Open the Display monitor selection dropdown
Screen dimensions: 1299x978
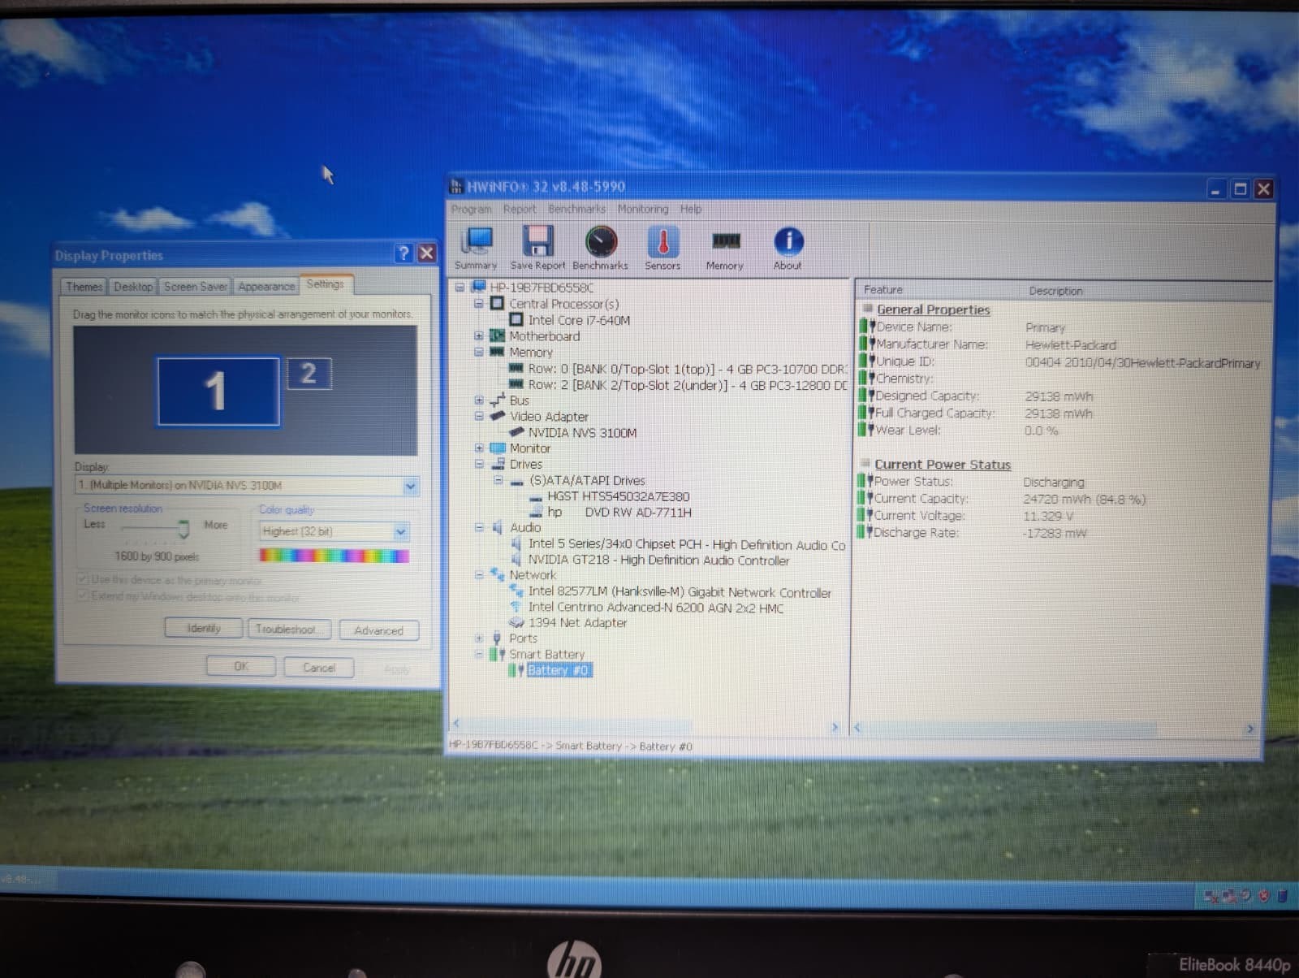coord(410,486)
